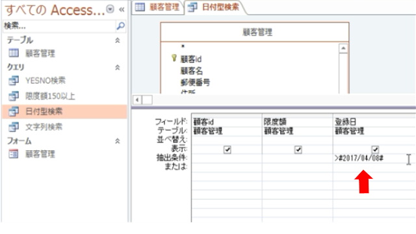Viewport: 416px width, 234px height.
Task: Select the 顧客名 field in field list
Action: (191, 71)
